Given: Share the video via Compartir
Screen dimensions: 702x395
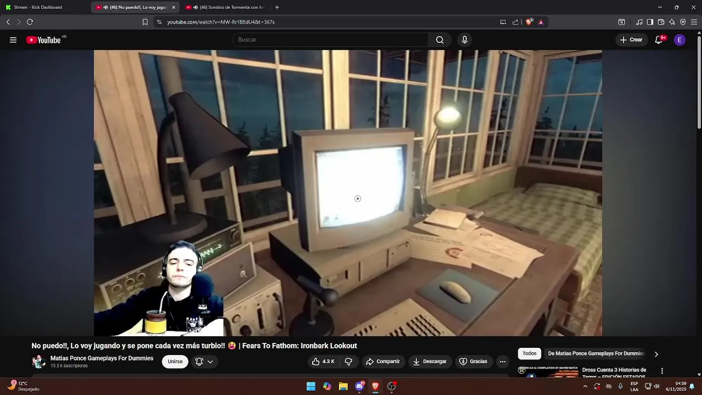Looking at the screenshot, I should (383, 362).
